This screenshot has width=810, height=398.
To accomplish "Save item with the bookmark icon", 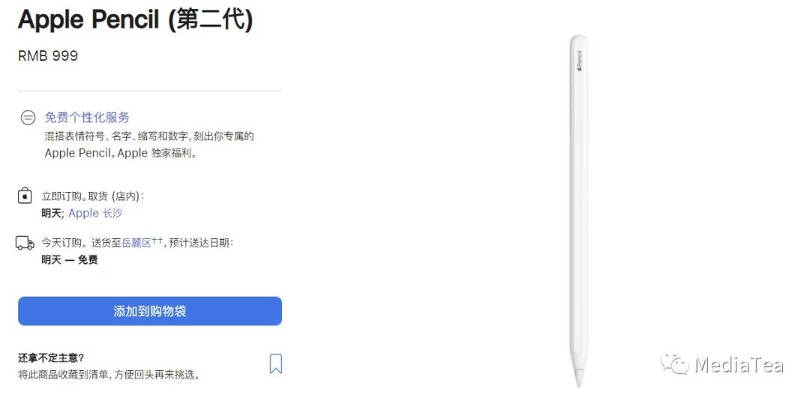I will click(276, 364).
